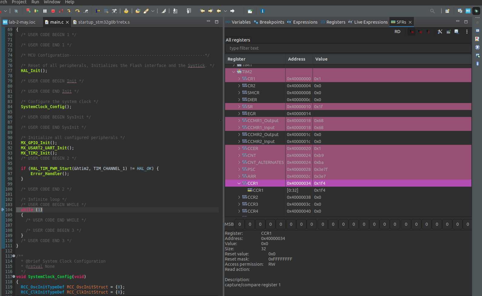Click the Register column header
Viewport: 482px width, 296px height.
point(255,59)
